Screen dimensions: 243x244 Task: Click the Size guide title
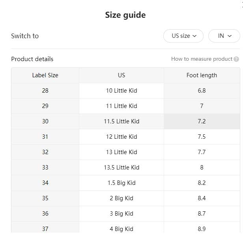[125, 15]
